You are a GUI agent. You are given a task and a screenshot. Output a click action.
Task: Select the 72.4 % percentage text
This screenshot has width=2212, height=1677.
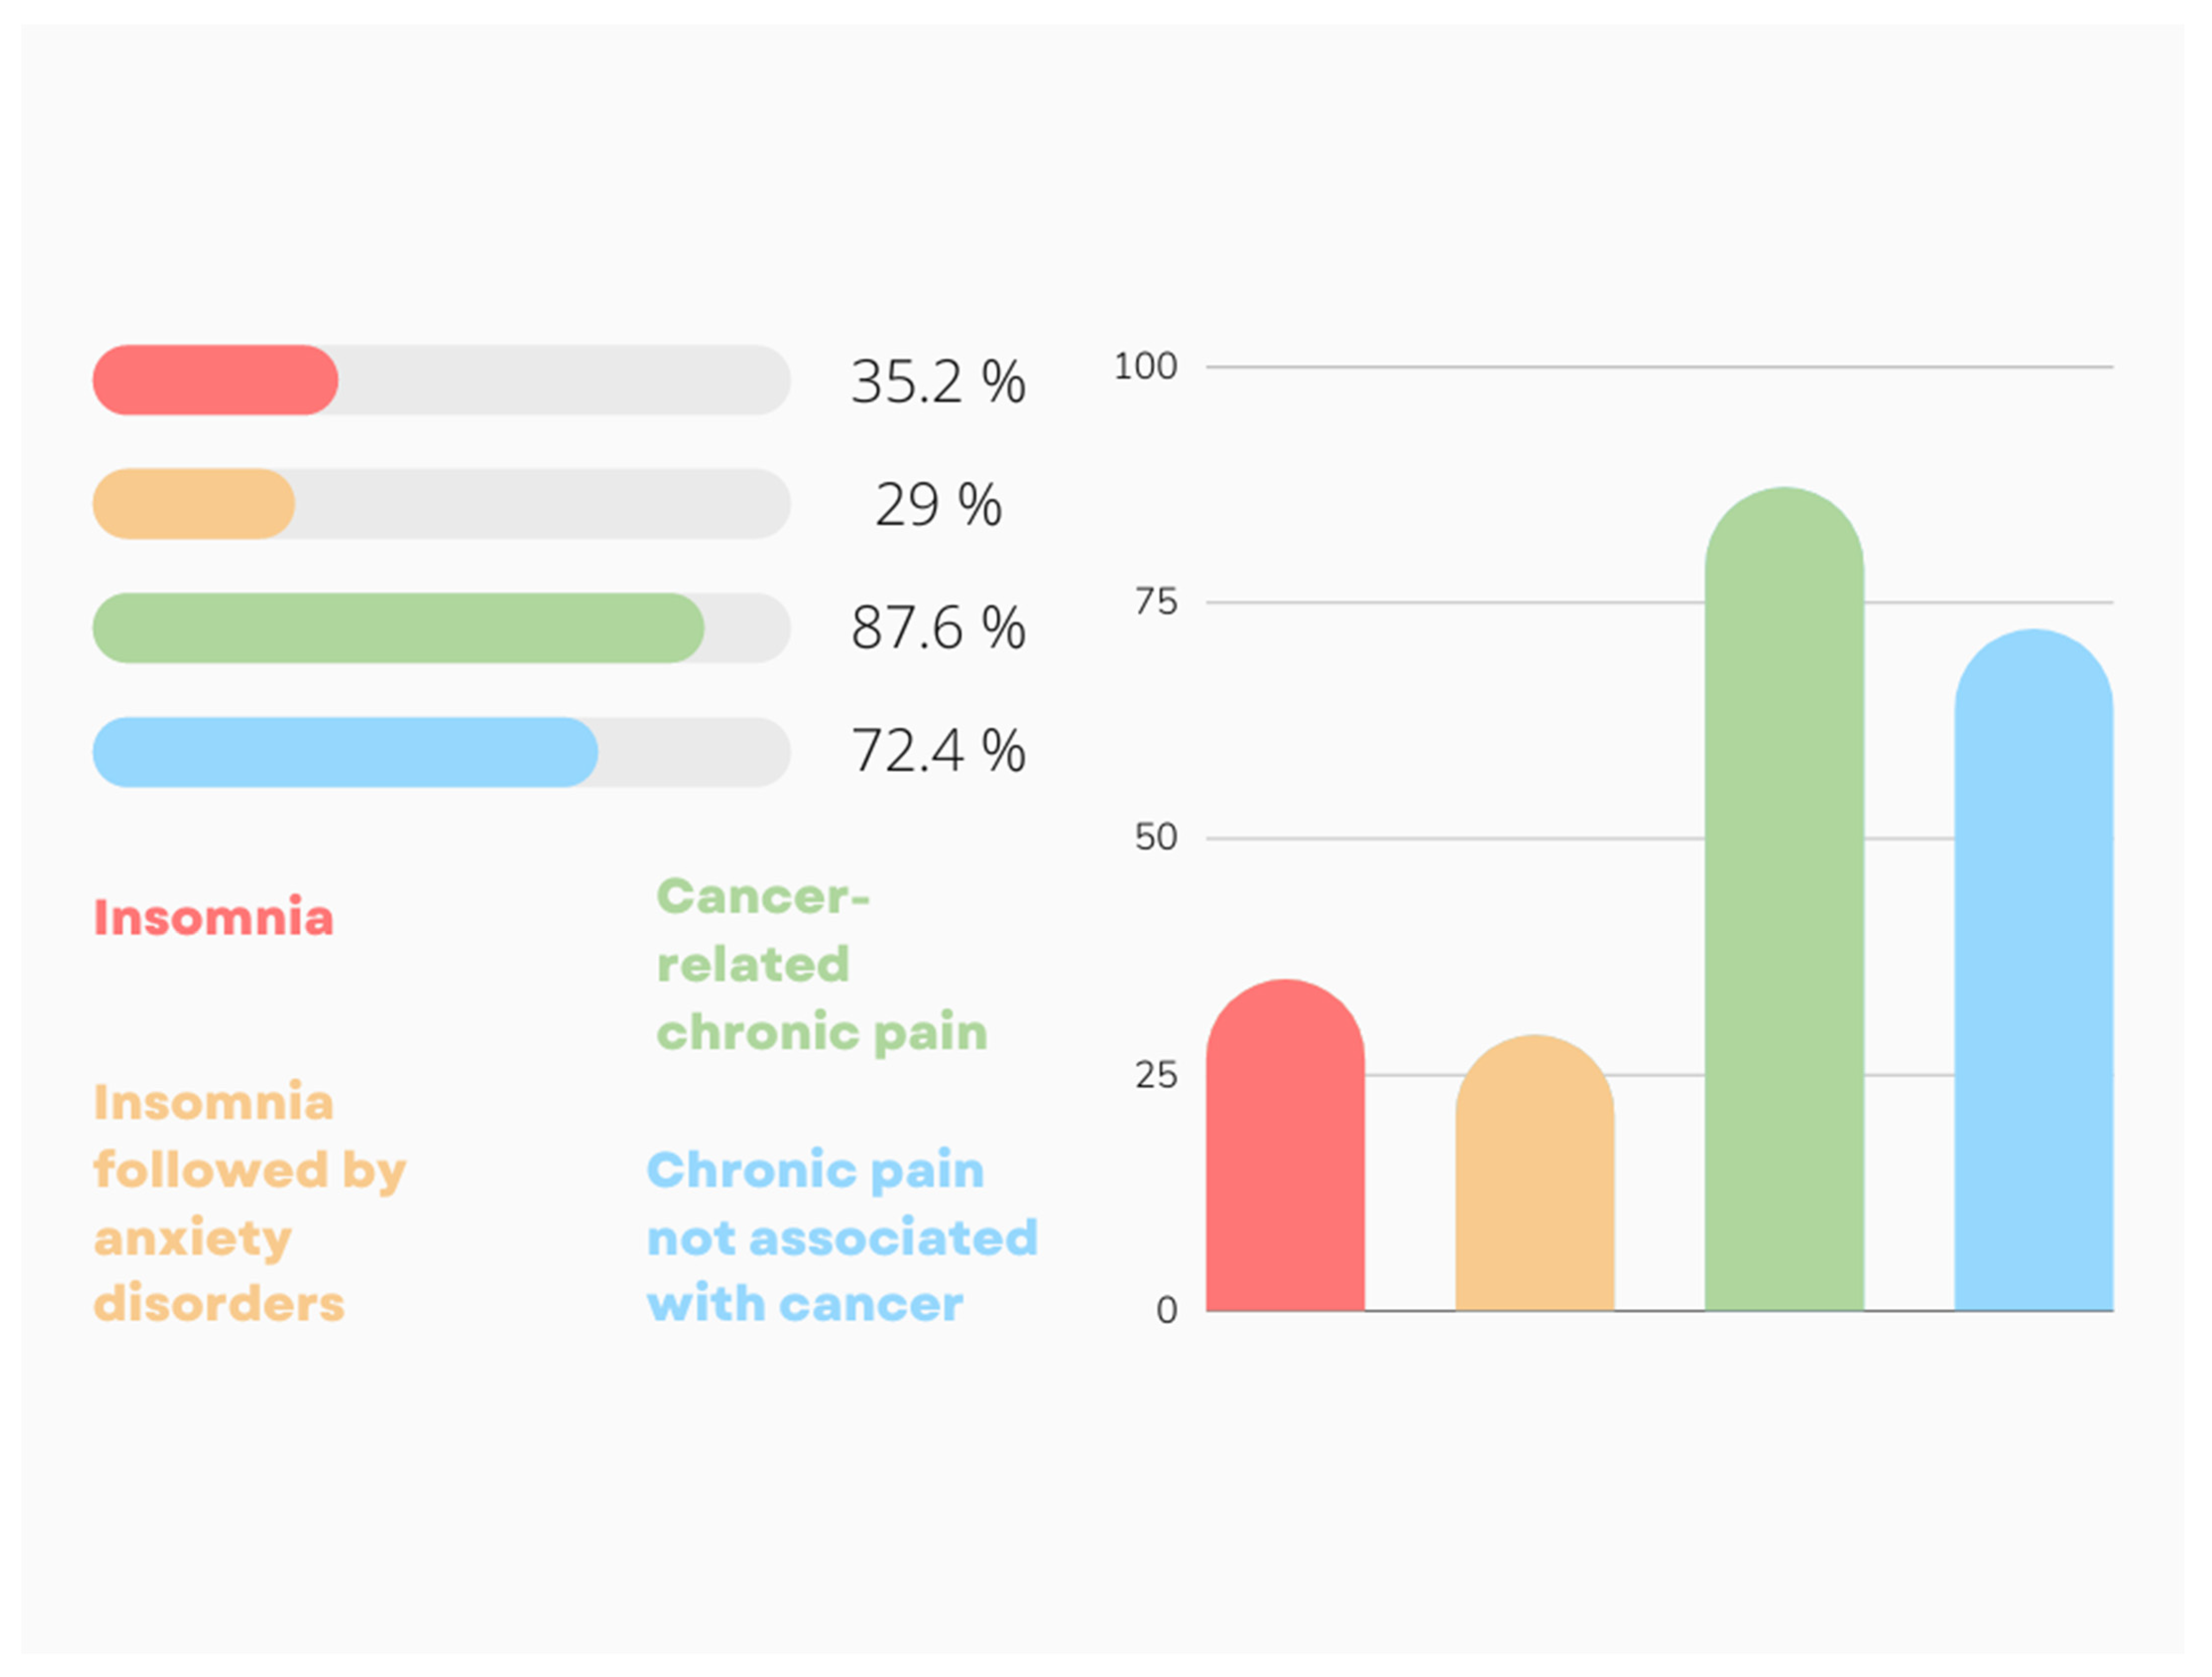coord(937,751)
